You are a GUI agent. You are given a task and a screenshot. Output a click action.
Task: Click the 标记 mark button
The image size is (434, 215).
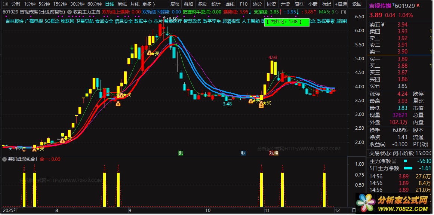click(x=327, y=4)
